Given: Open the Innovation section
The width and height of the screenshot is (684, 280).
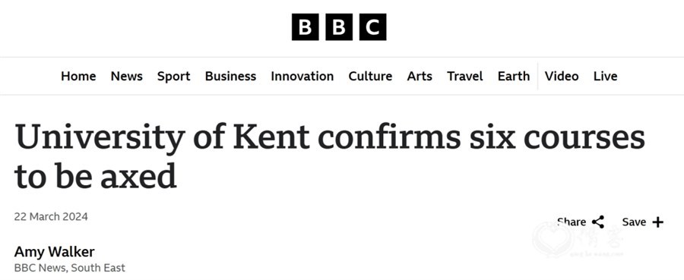Looking at the screenshot, I should 302,76.
